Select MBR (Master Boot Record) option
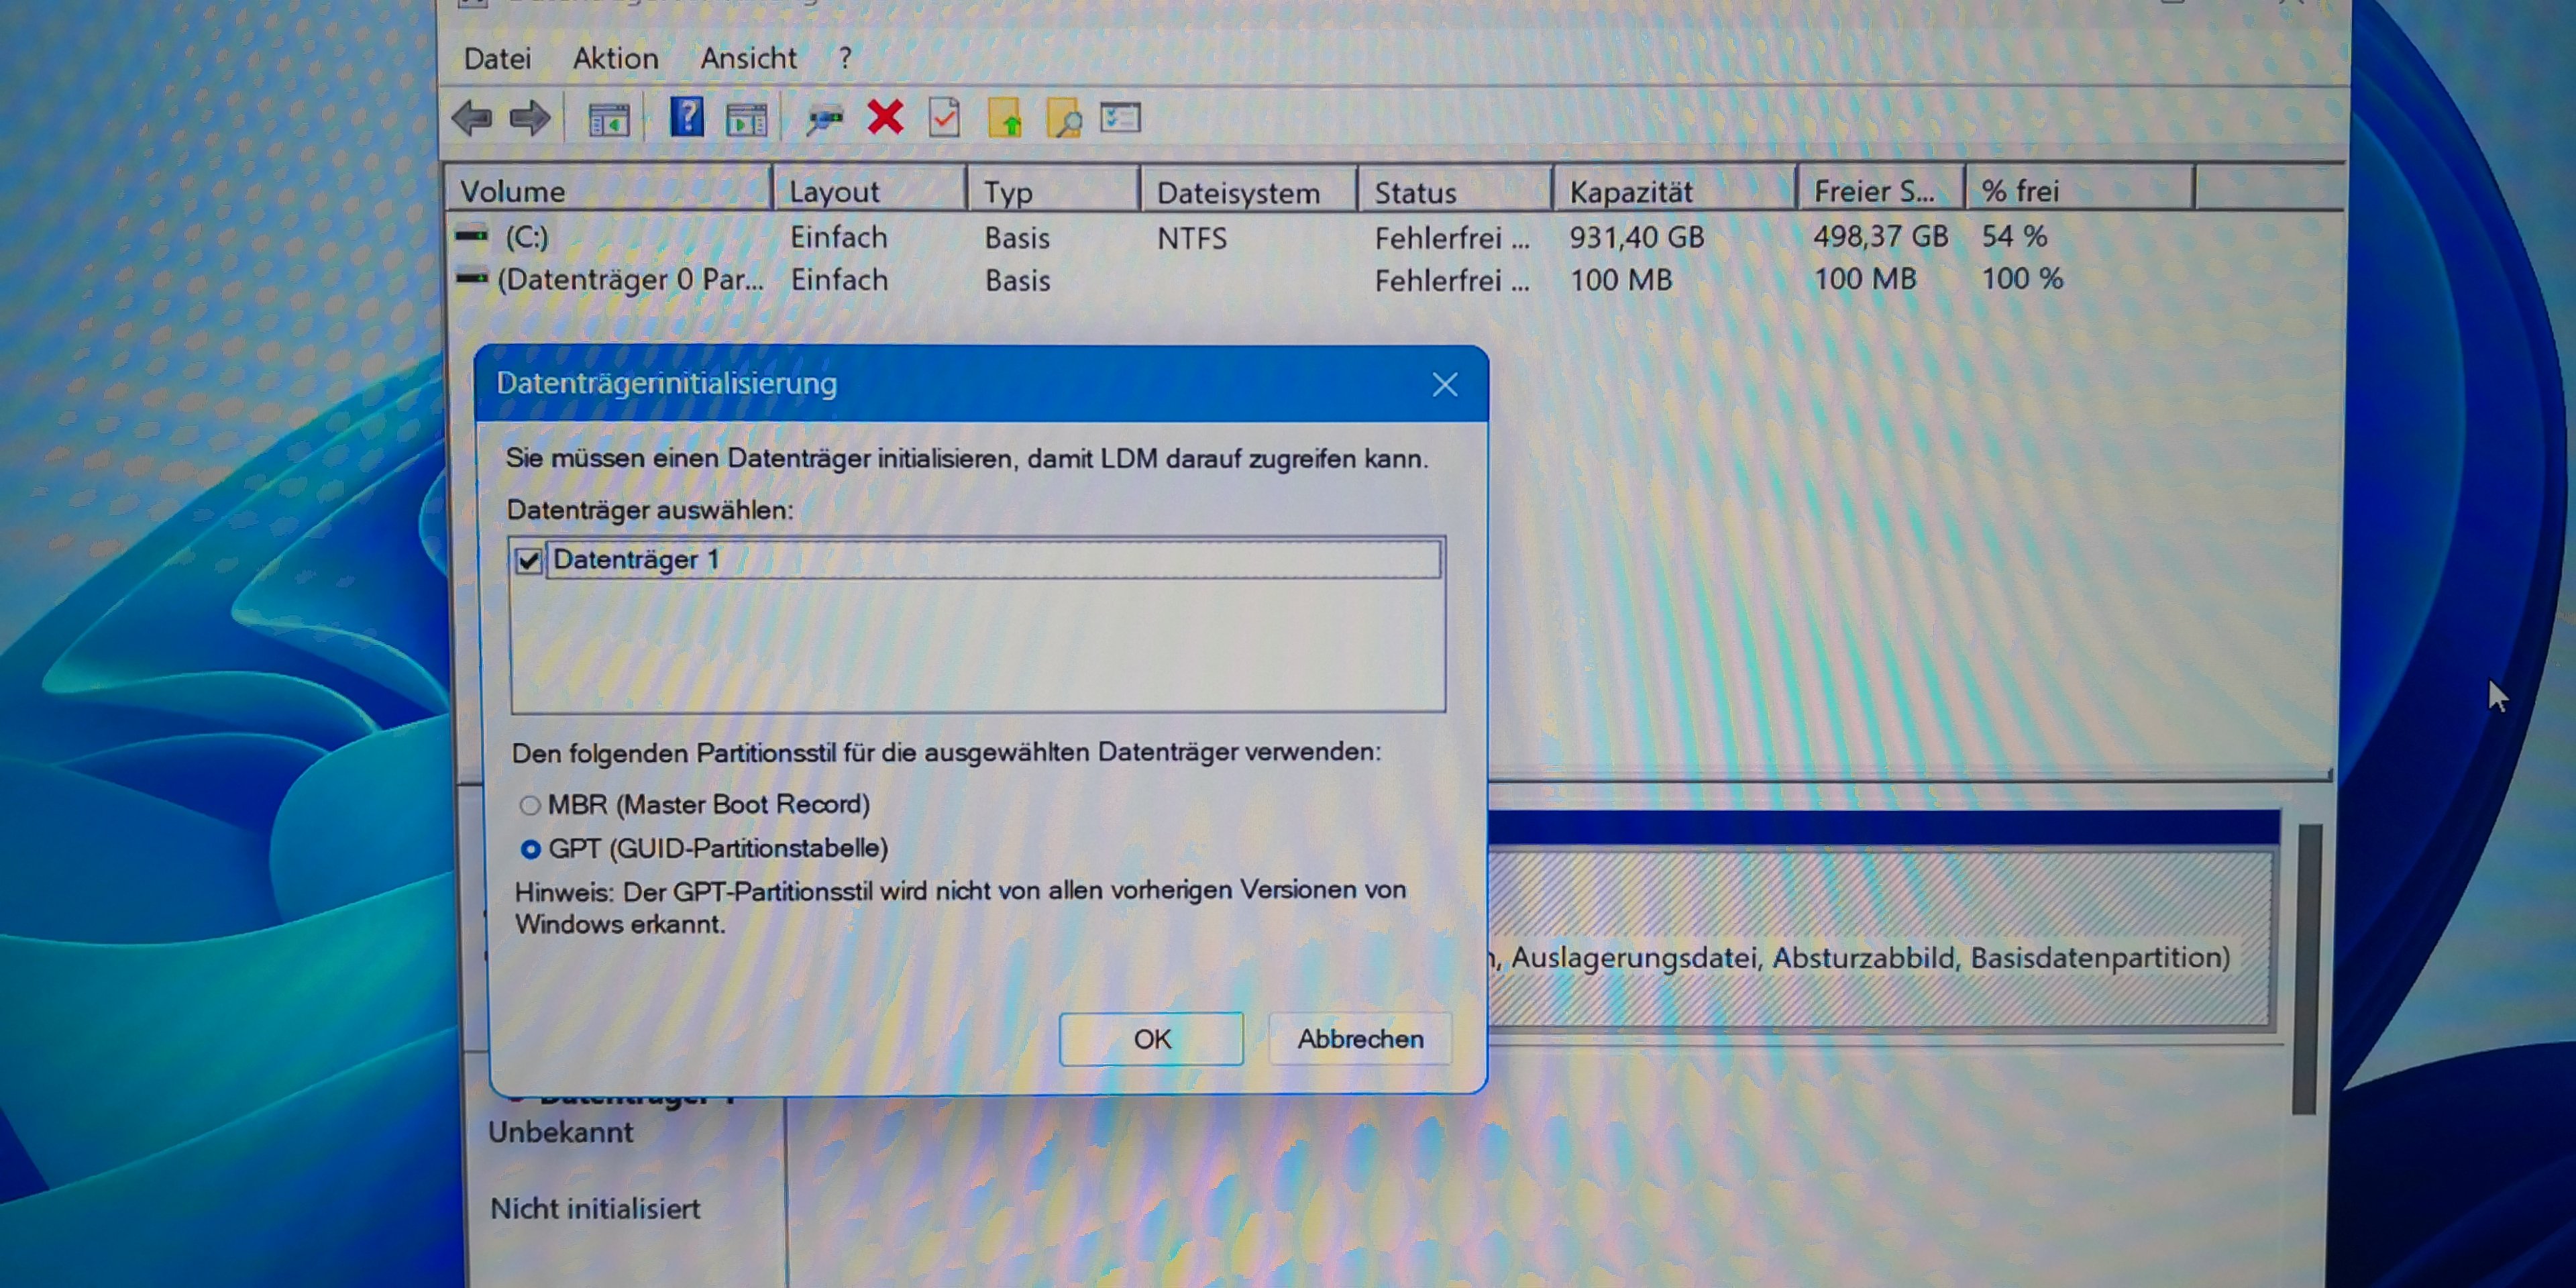Screen dimensions: 2576x1288 [x=530, y=805]
